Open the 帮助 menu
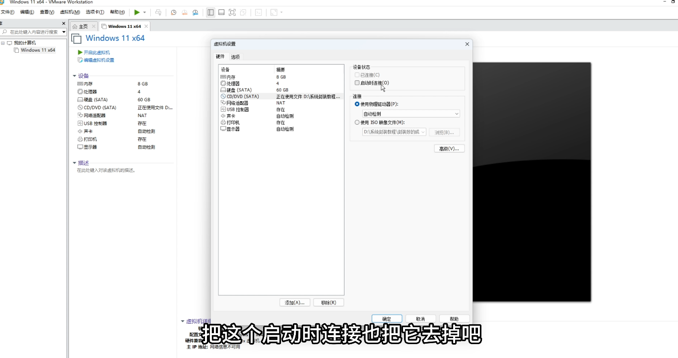This screenshot has height=358, width=678. (117, 12)
